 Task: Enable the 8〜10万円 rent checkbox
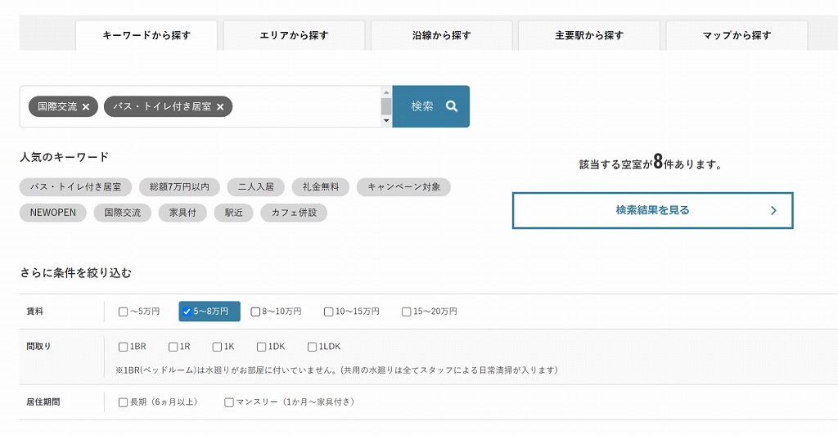tap(255, 312)
